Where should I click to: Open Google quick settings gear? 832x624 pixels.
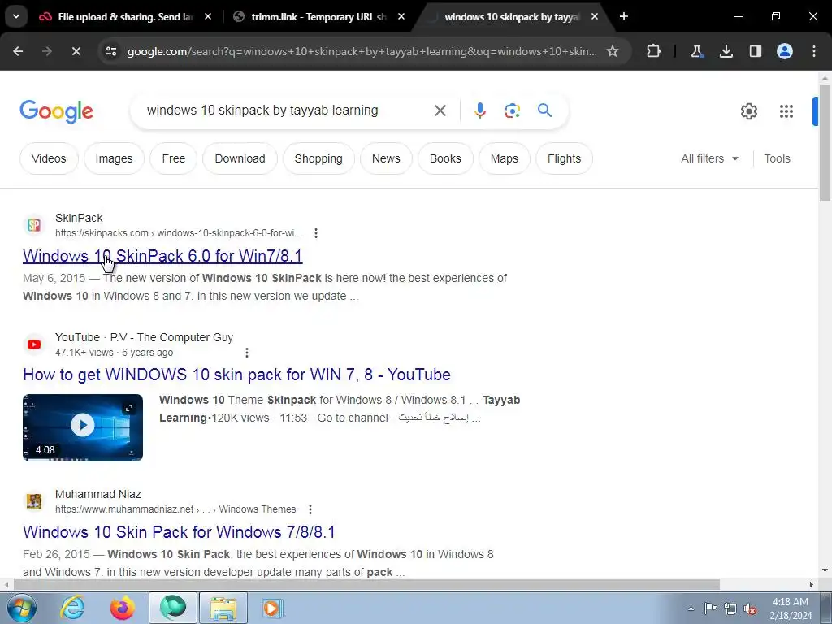[748, 111]
